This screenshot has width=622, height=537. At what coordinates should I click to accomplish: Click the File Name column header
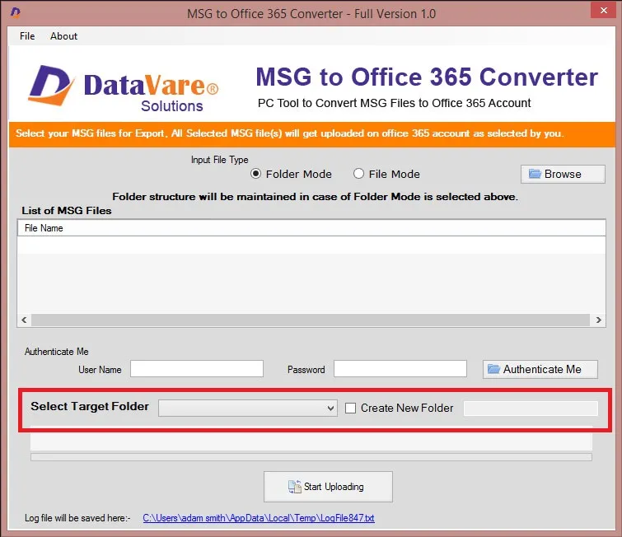point(311,228)
